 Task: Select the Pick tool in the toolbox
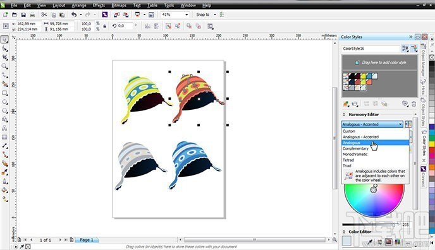(4, 40)
